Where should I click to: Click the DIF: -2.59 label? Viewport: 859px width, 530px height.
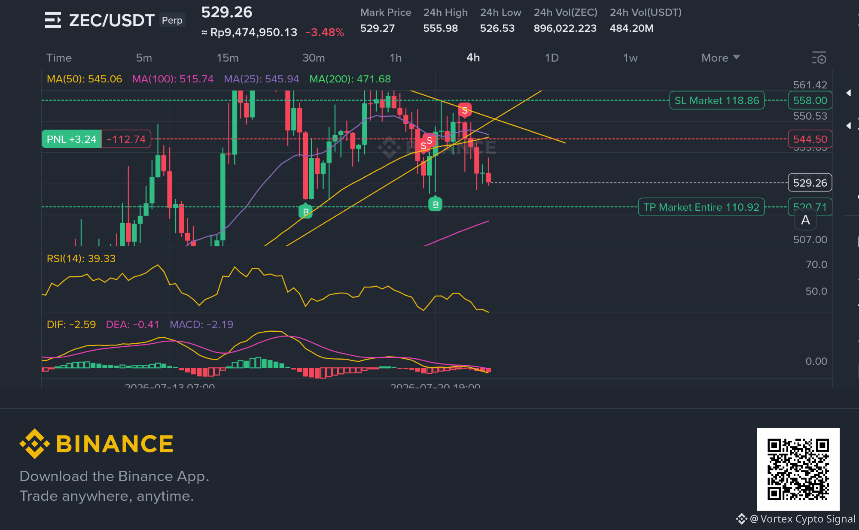coord(71,324)
